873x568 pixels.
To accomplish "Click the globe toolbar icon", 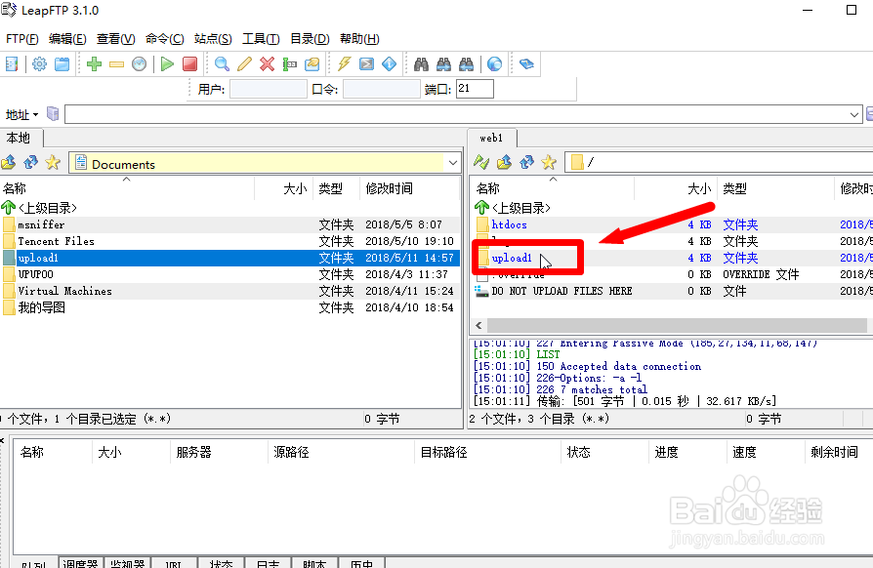I will pyautogui.click(x=494, y=63).
